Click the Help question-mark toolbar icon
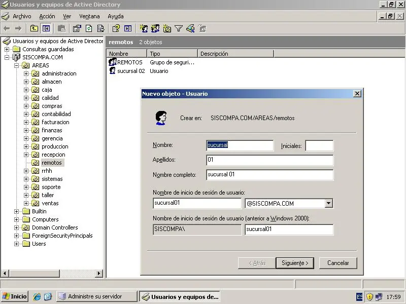Viewport: 406px width, 304px height. pyautogui.click(x=116, y=28)
